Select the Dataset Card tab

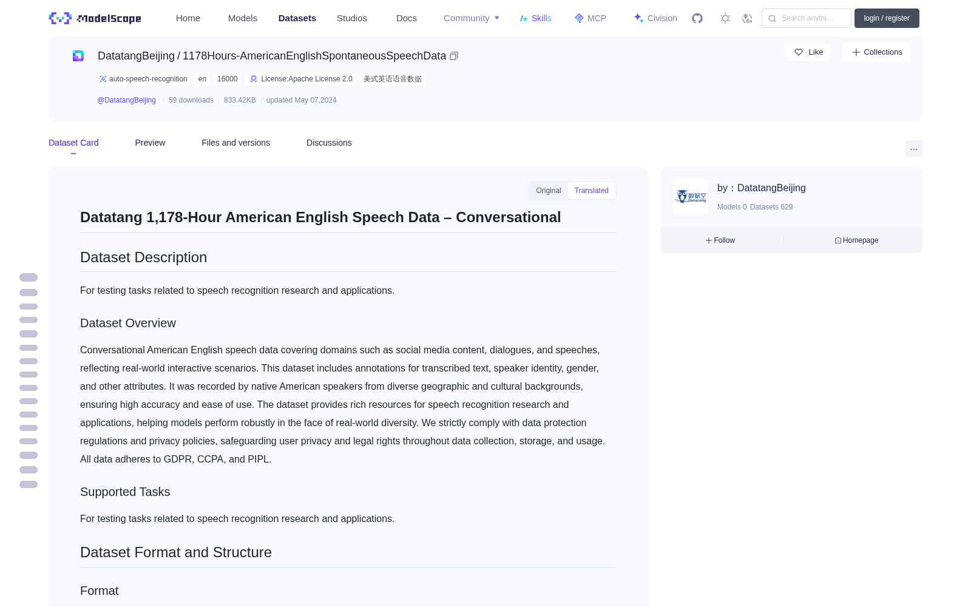point(73,143)
